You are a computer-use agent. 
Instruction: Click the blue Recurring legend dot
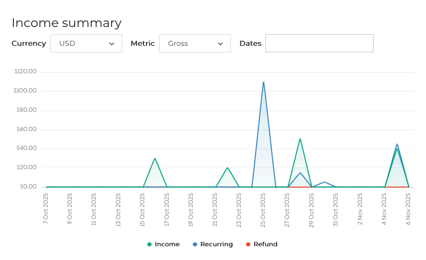pyautogui.click(x=195, y=244)
